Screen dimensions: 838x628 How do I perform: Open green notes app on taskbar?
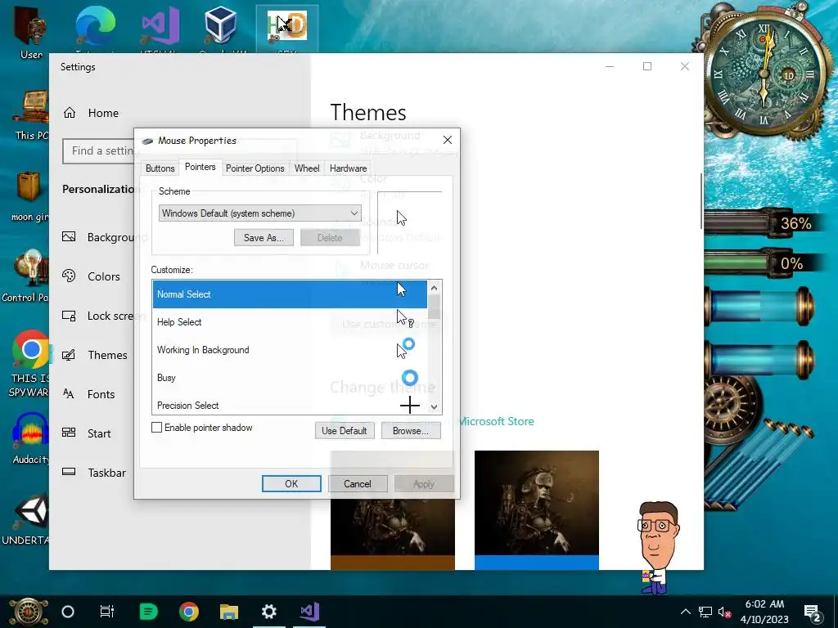(x=148, y=612)
